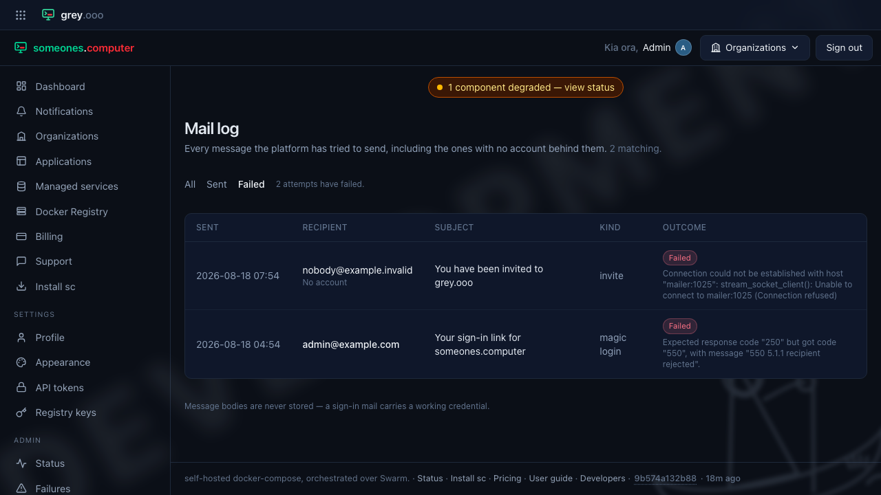Open the Developers footer link
Screen dimensions: 881x495
click(603, 478)
